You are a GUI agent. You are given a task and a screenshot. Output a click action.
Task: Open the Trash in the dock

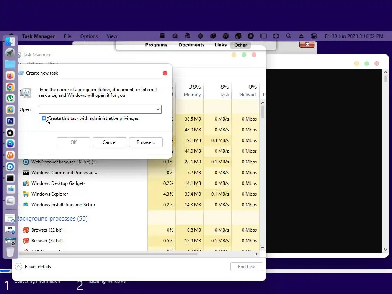pos(10,252)
